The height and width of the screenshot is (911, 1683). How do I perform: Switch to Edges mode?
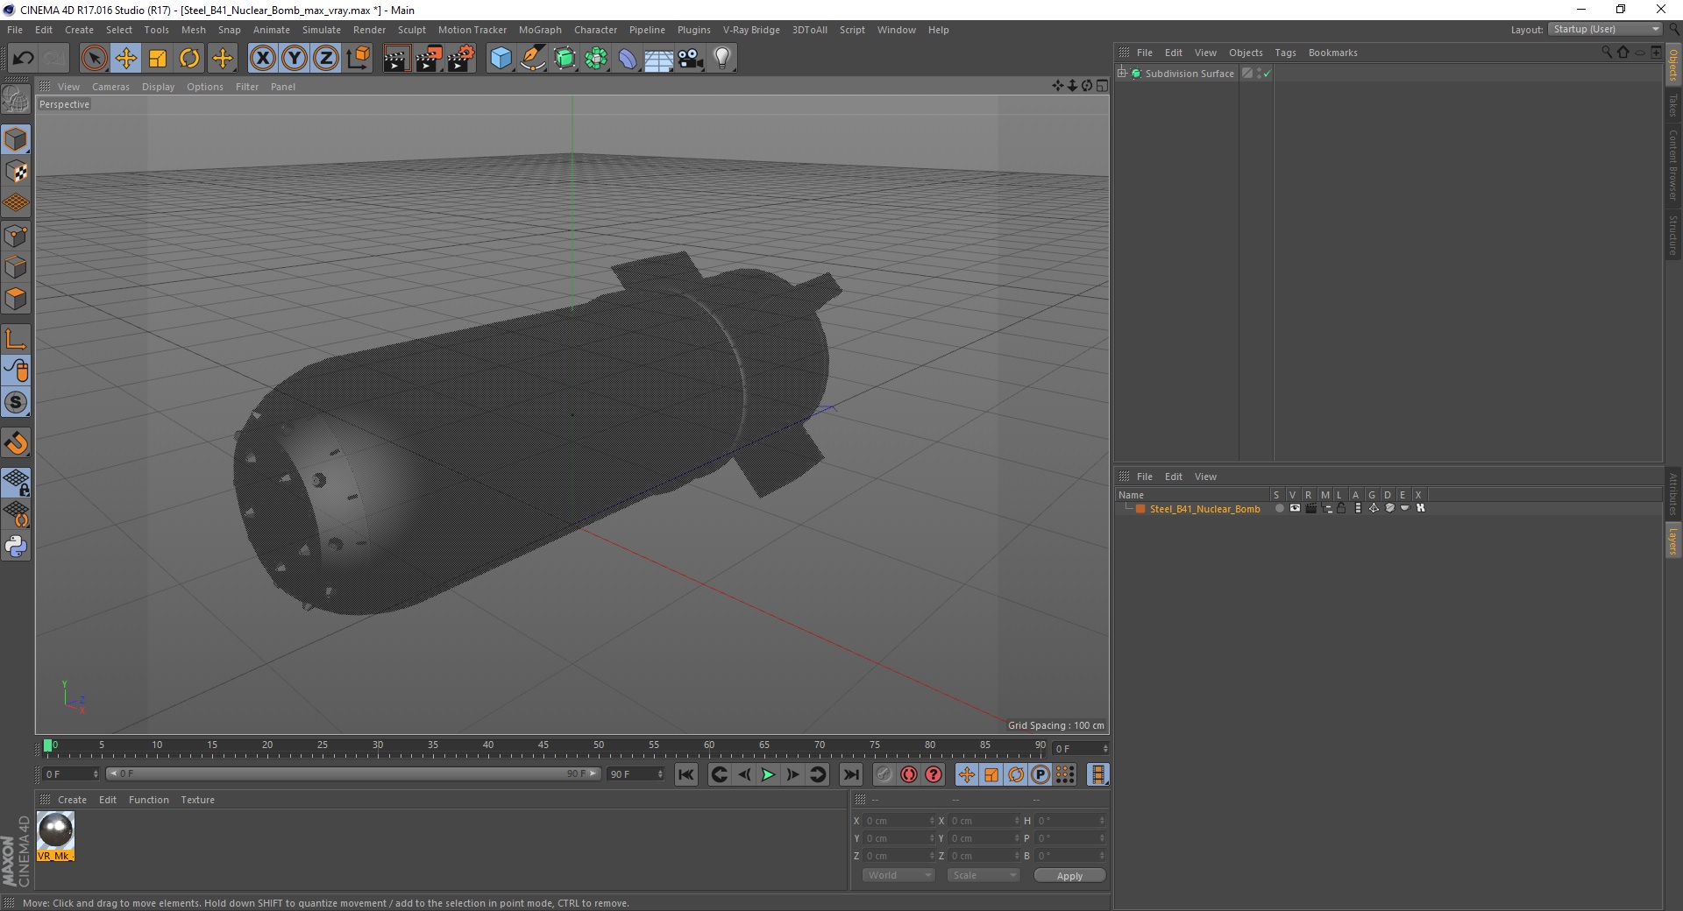(x=16, y=267)
